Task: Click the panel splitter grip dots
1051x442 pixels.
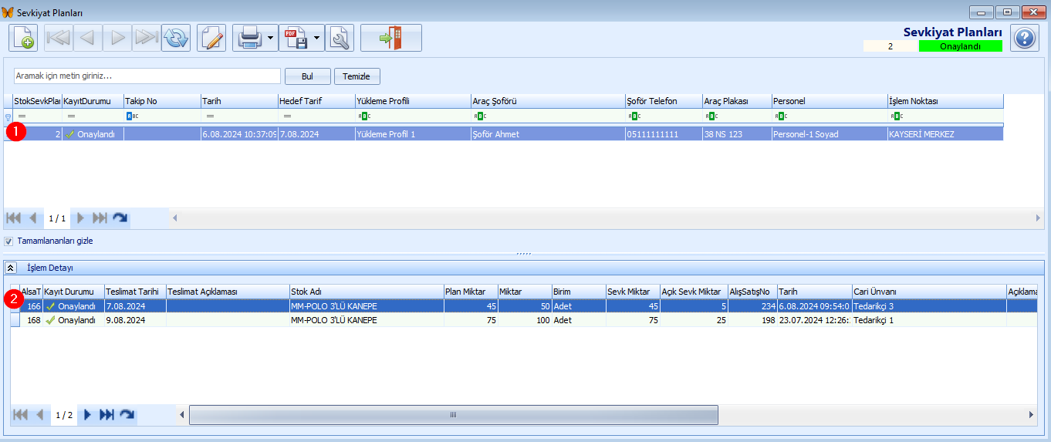Action: [524, 254]
